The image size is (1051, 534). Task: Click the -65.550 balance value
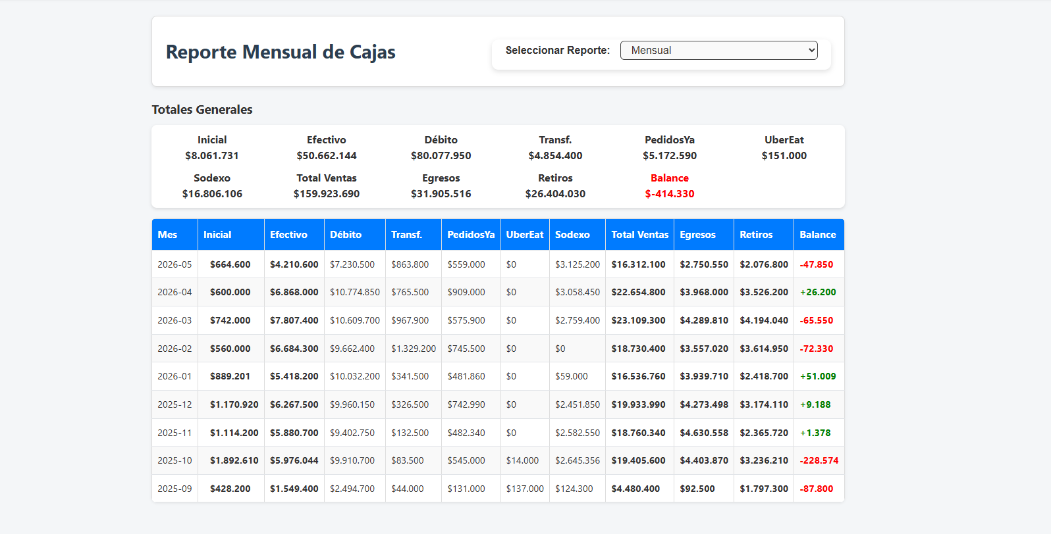[x=817, y=320]
